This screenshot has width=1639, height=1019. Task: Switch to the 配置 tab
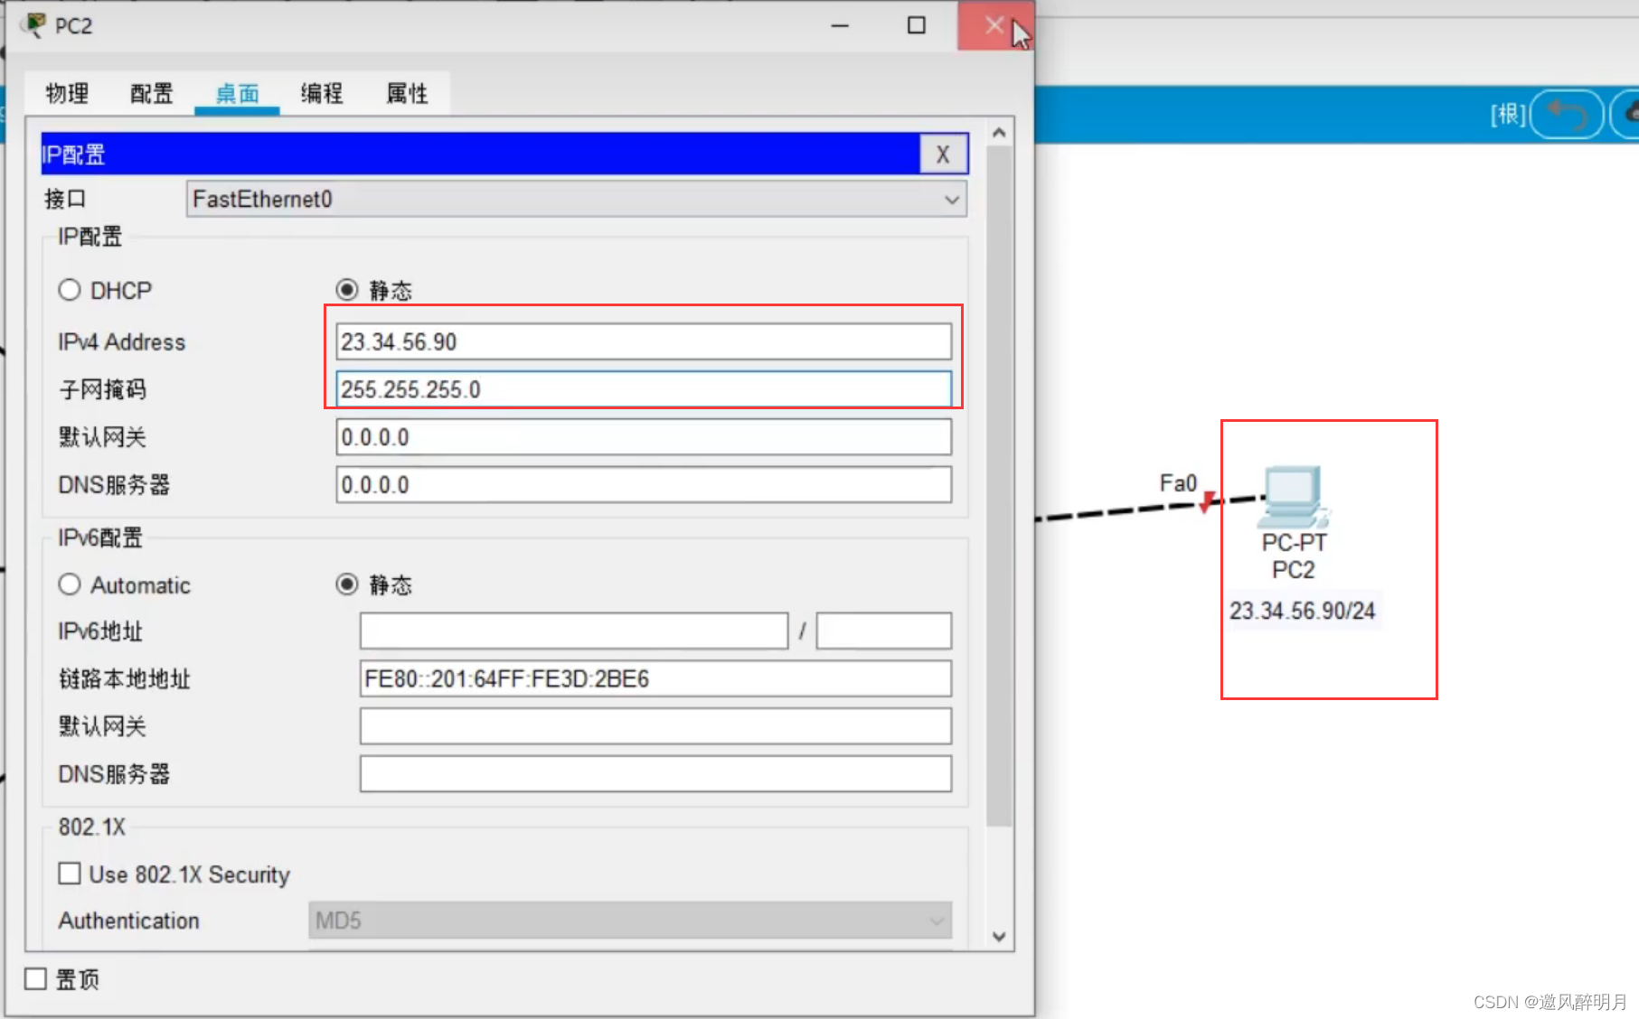pos(151,93)
